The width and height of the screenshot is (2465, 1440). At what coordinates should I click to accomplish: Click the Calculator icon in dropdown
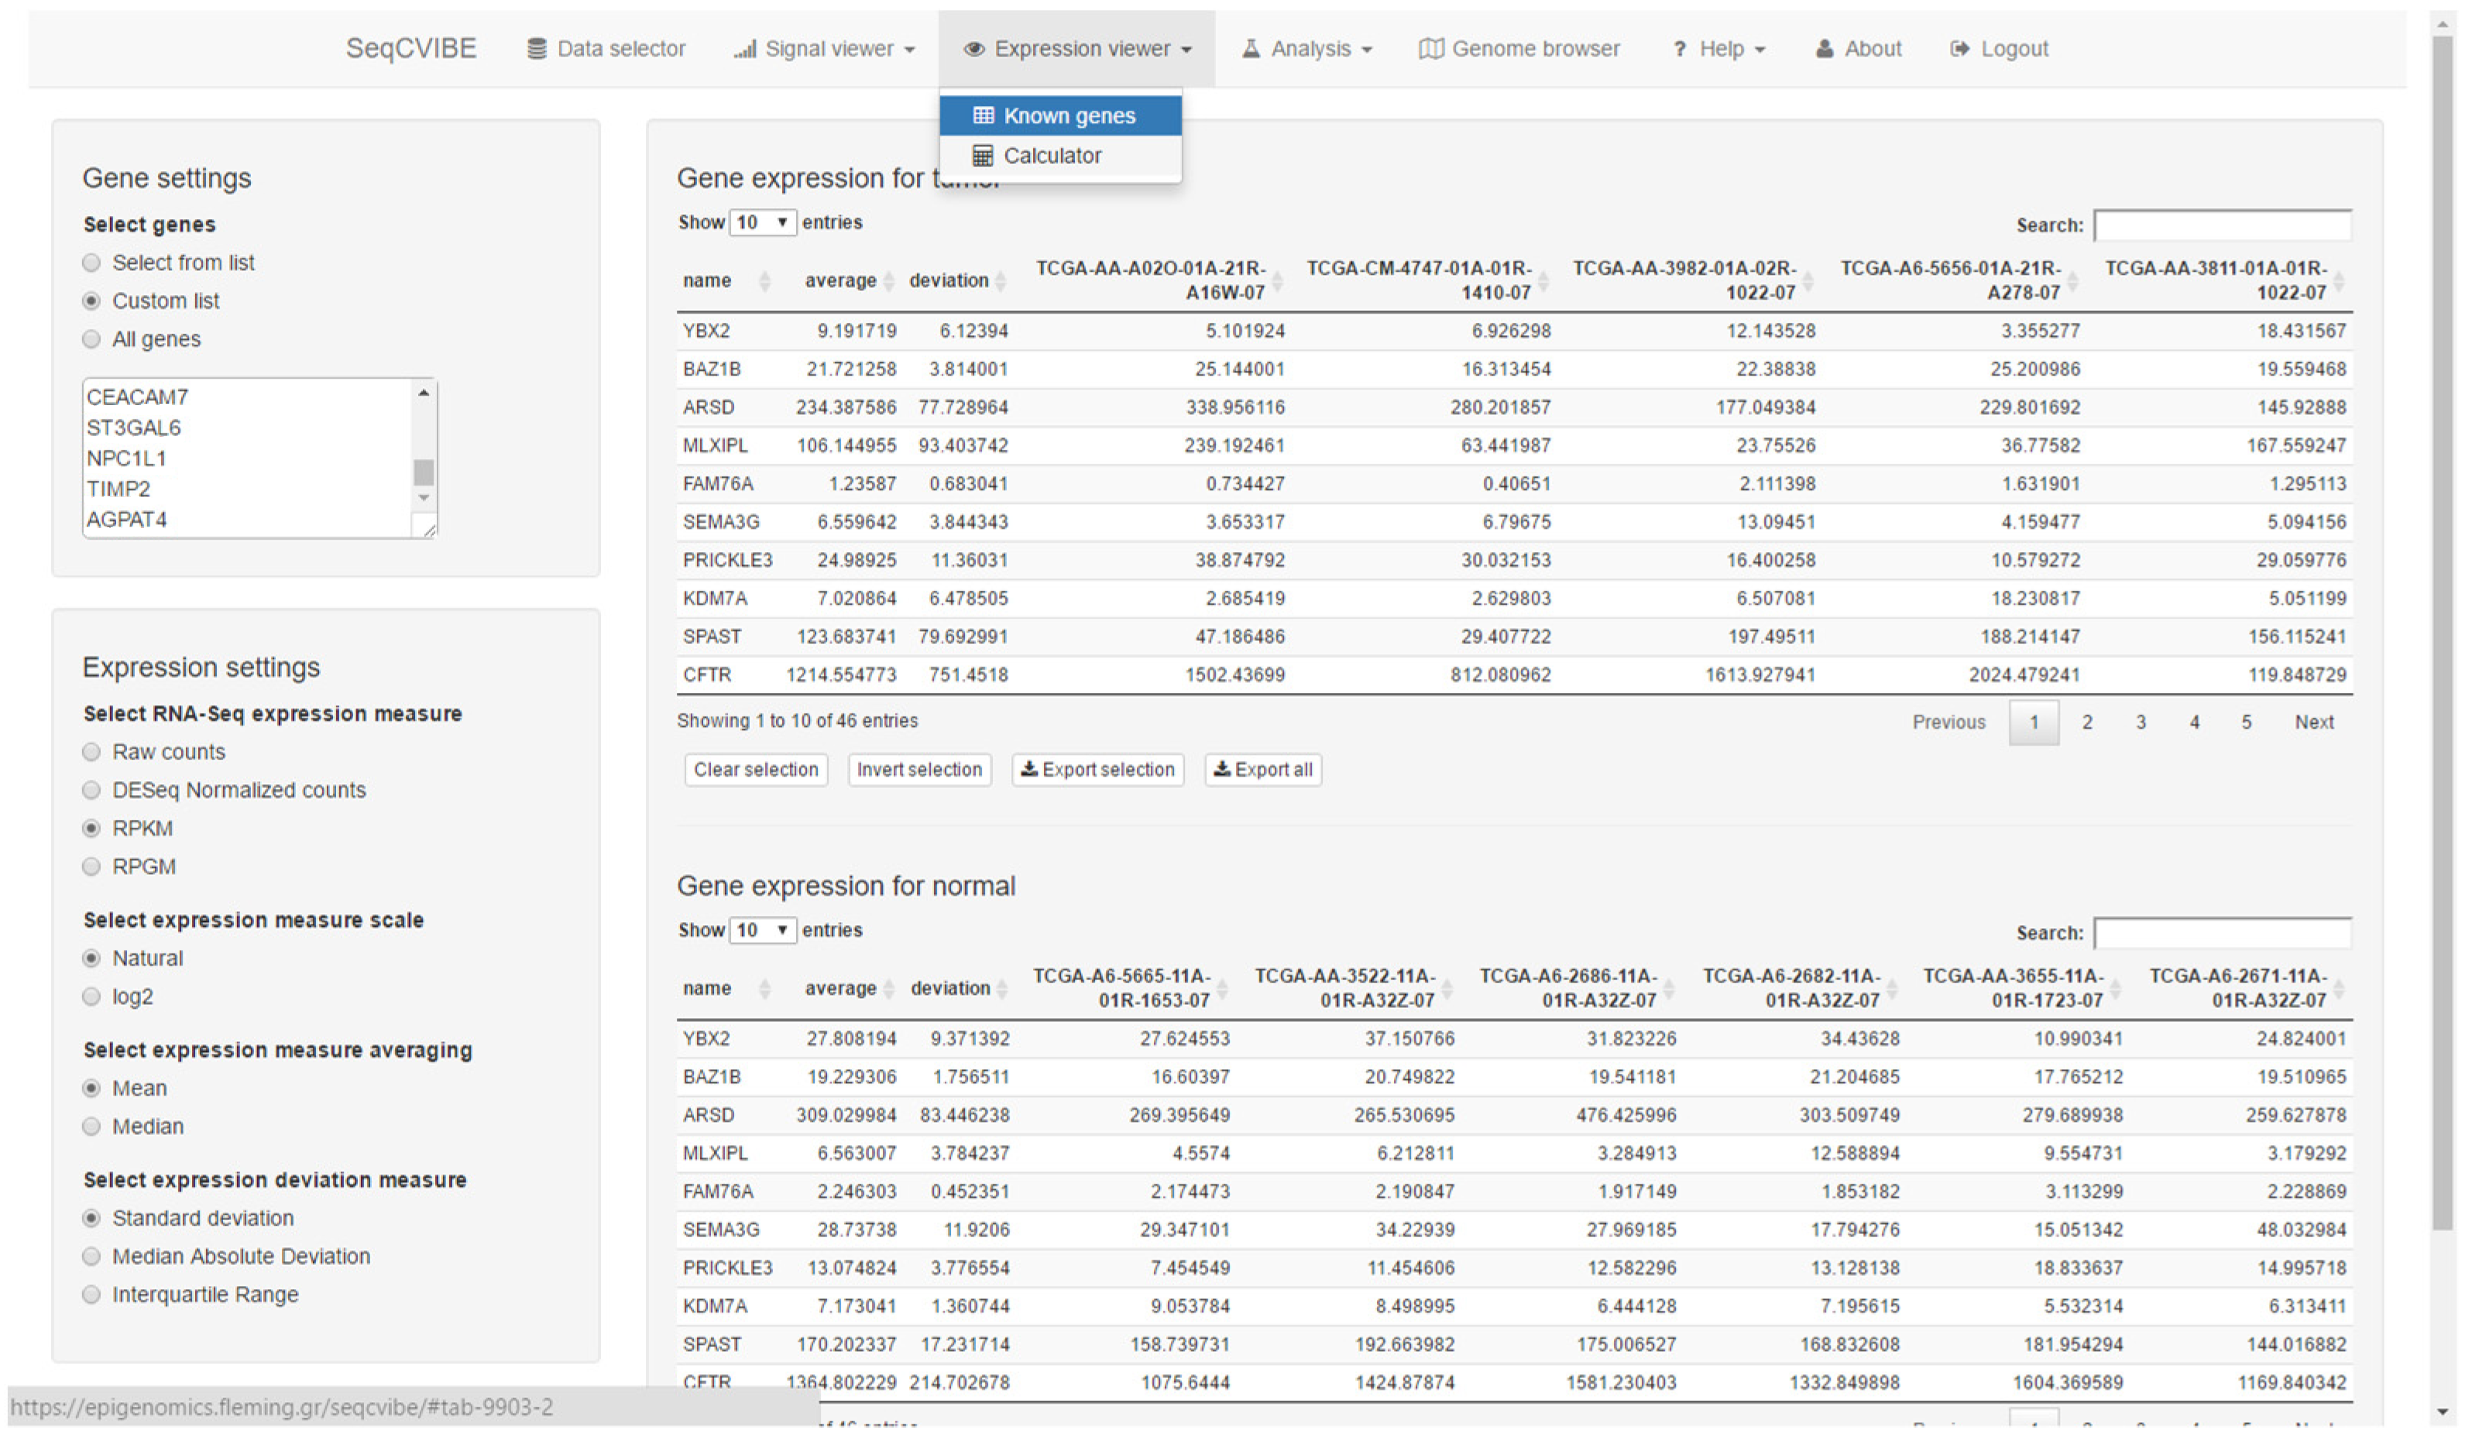pyautogui.click(x=982, y=156)
